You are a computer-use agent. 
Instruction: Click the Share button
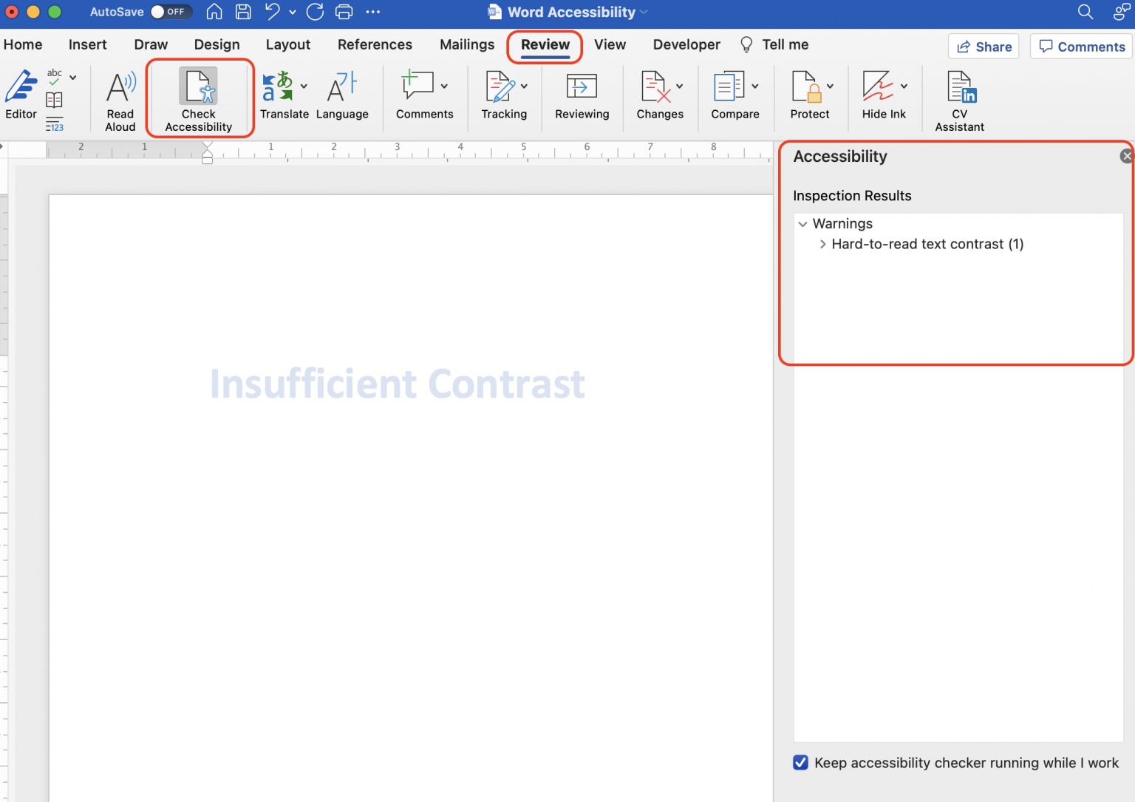click(x=984, y=46)
